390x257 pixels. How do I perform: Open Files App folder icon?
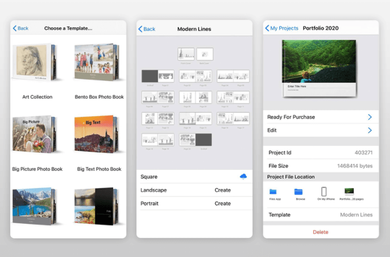click(x=273, y=192)
